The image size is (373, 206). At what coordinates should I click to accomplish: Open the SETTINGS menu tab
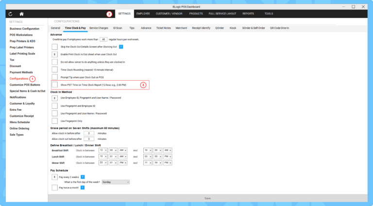(x=124, y=14)
